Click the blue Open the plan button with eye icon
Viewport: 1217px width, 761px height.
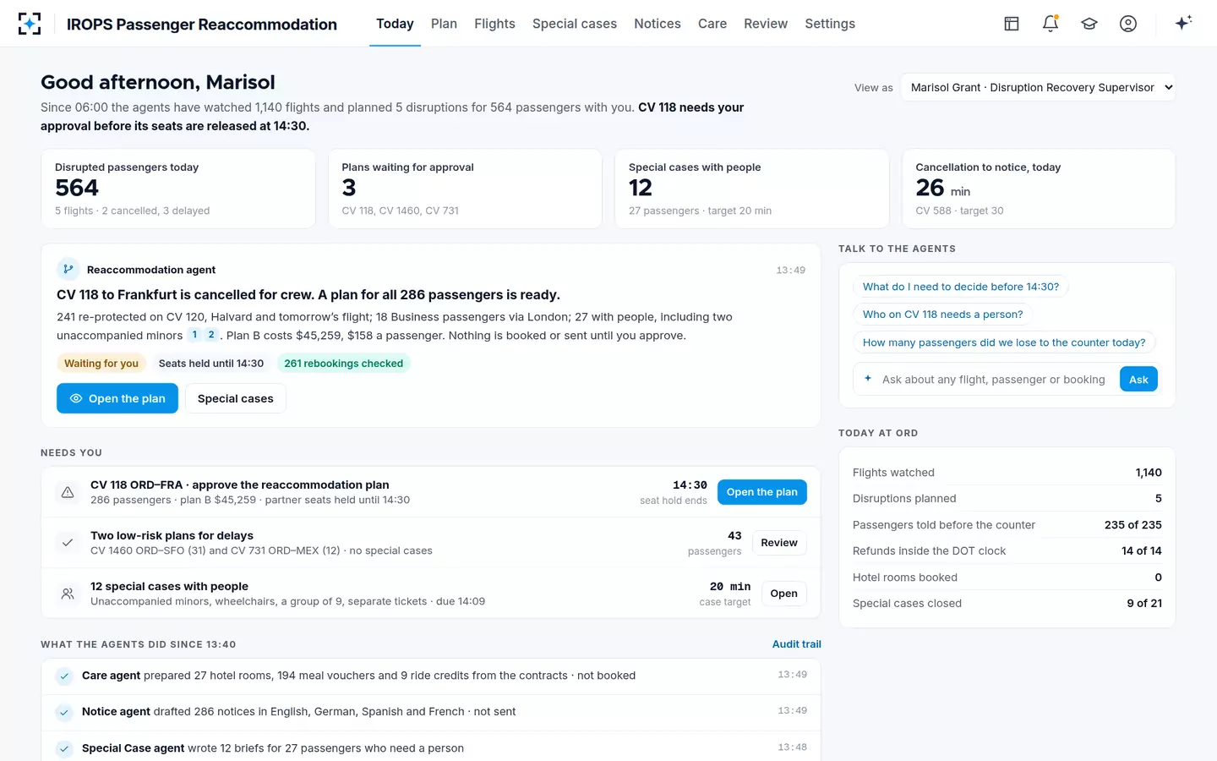(x=117, y=398)
